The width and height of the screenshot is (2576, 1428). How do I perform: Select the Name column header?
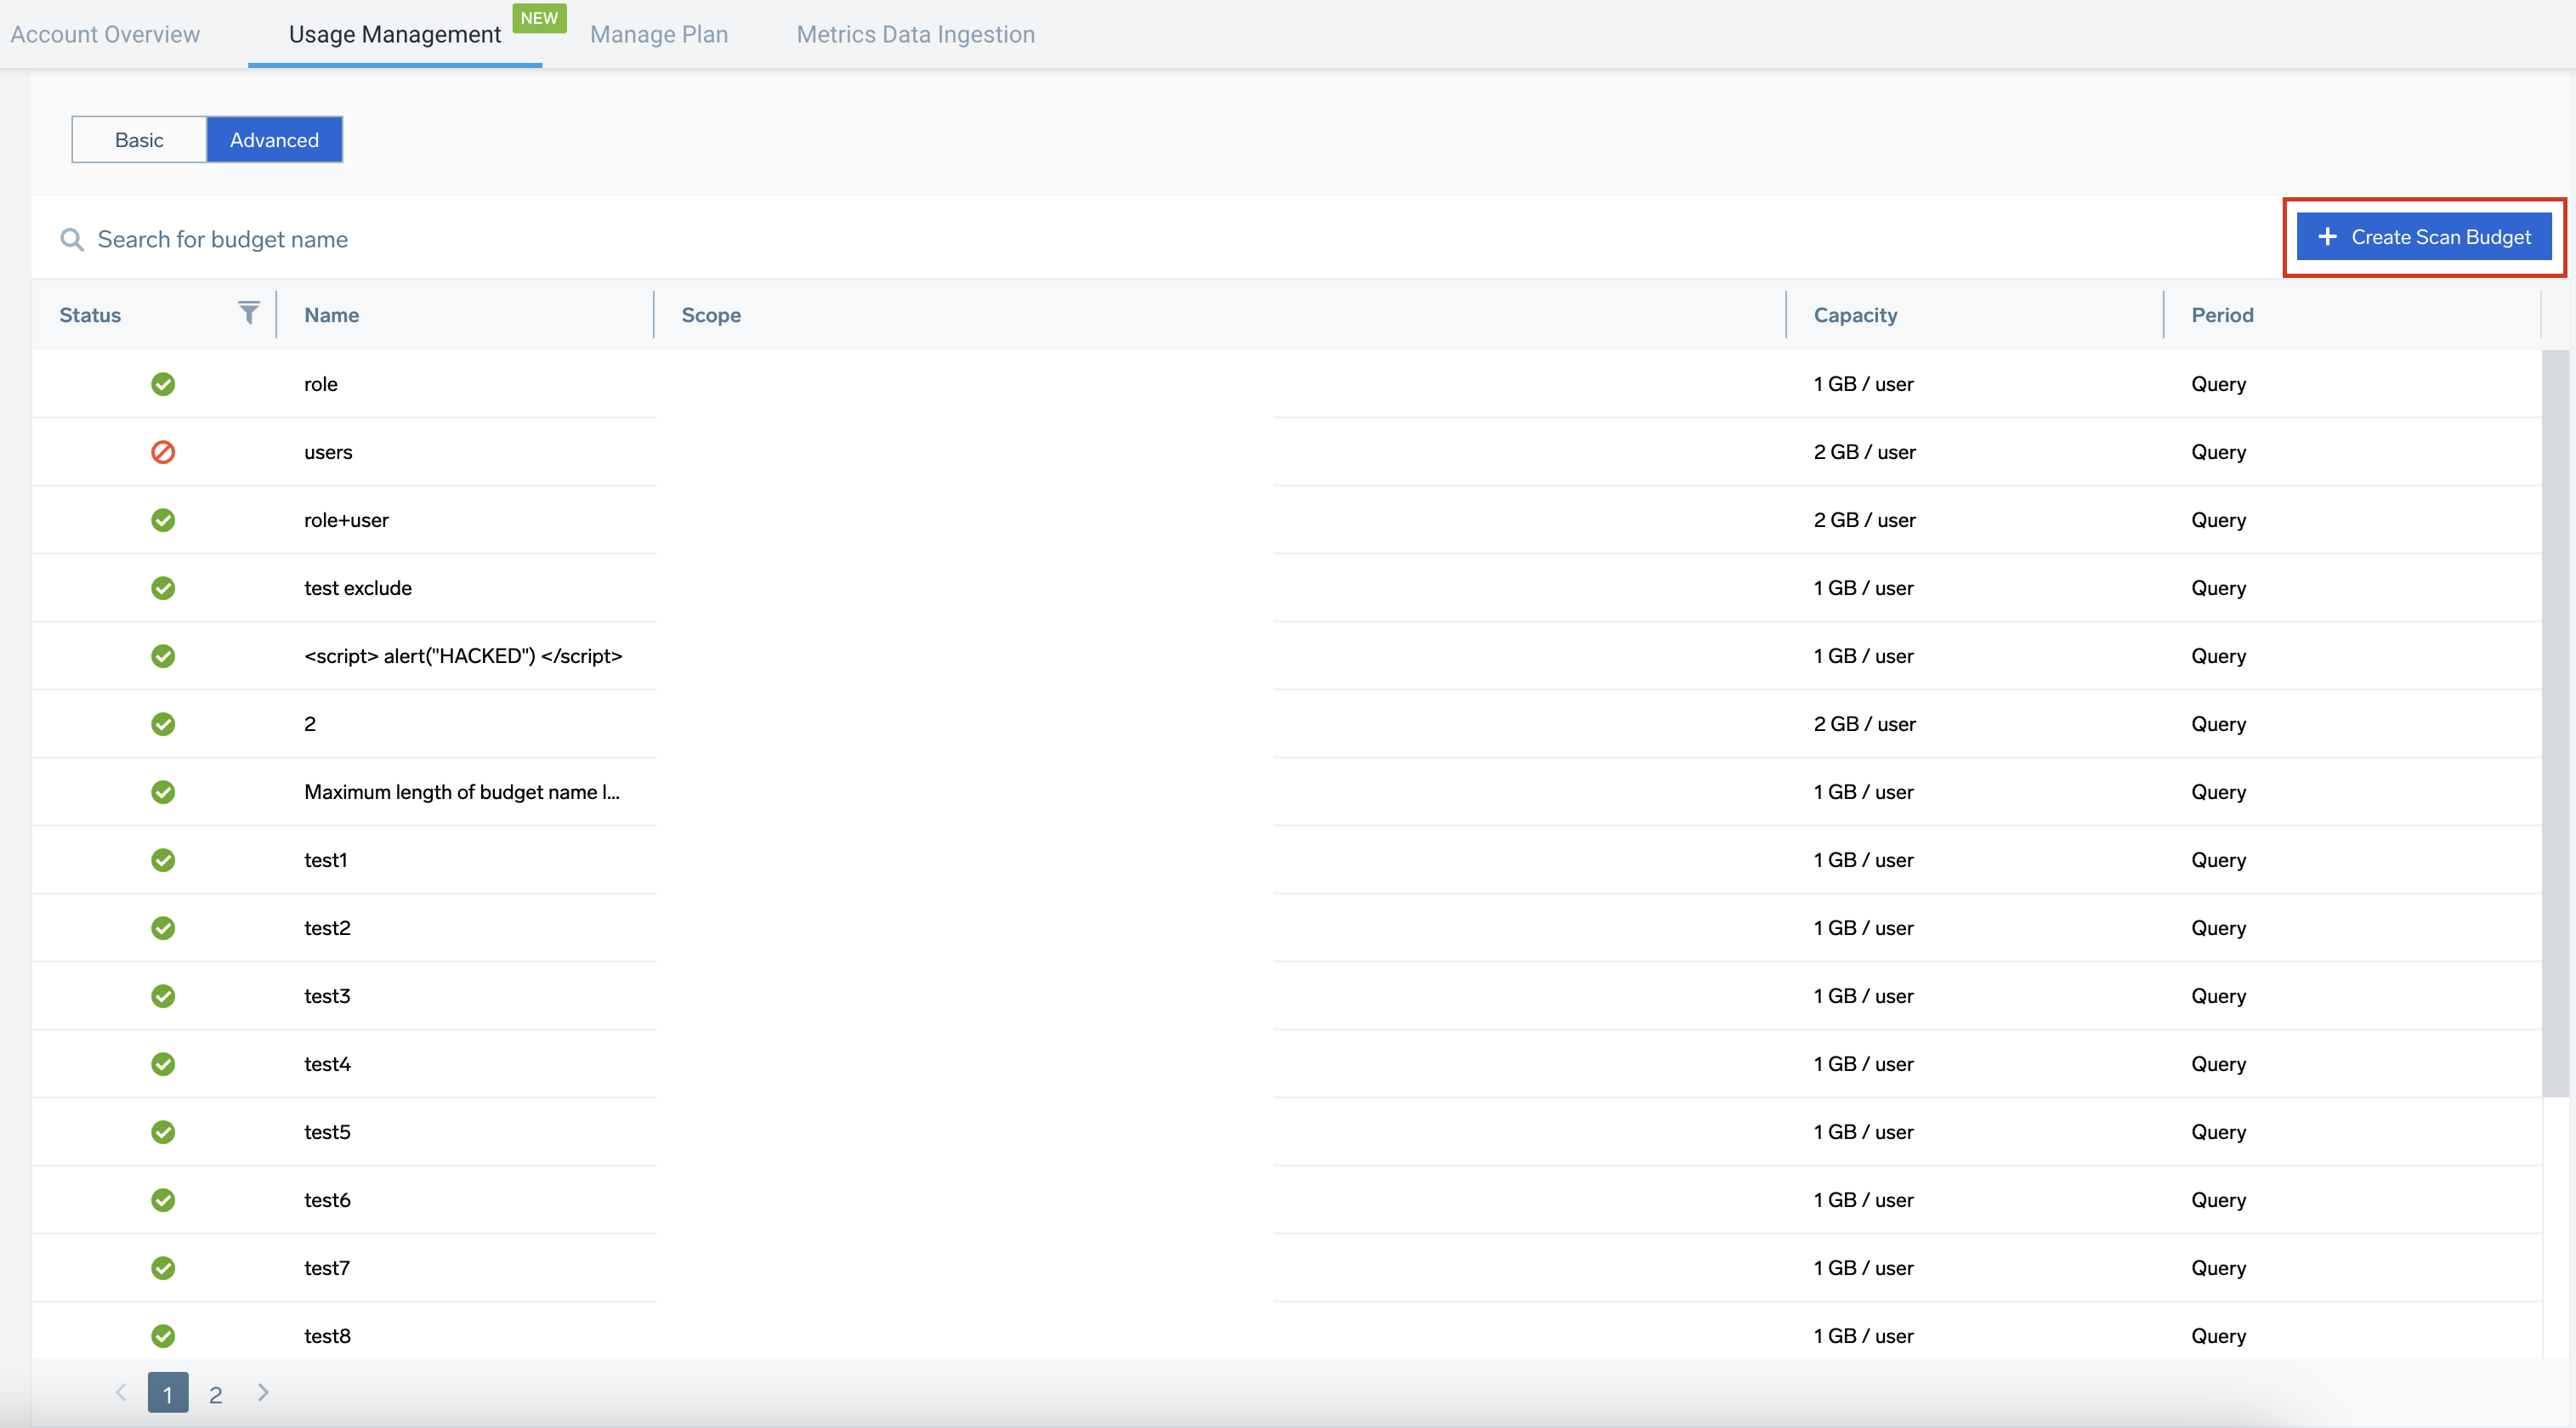click(331, 313)
